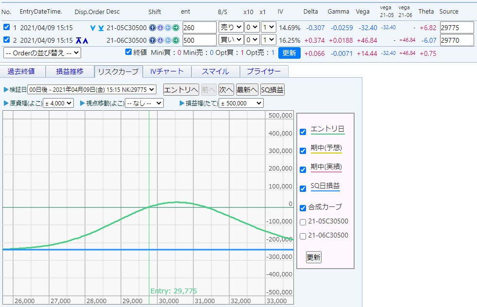Screen dimensions: 477x307
Task: Enable 21-06C30500 individual curve checkbox
Action: click(303, 236)
